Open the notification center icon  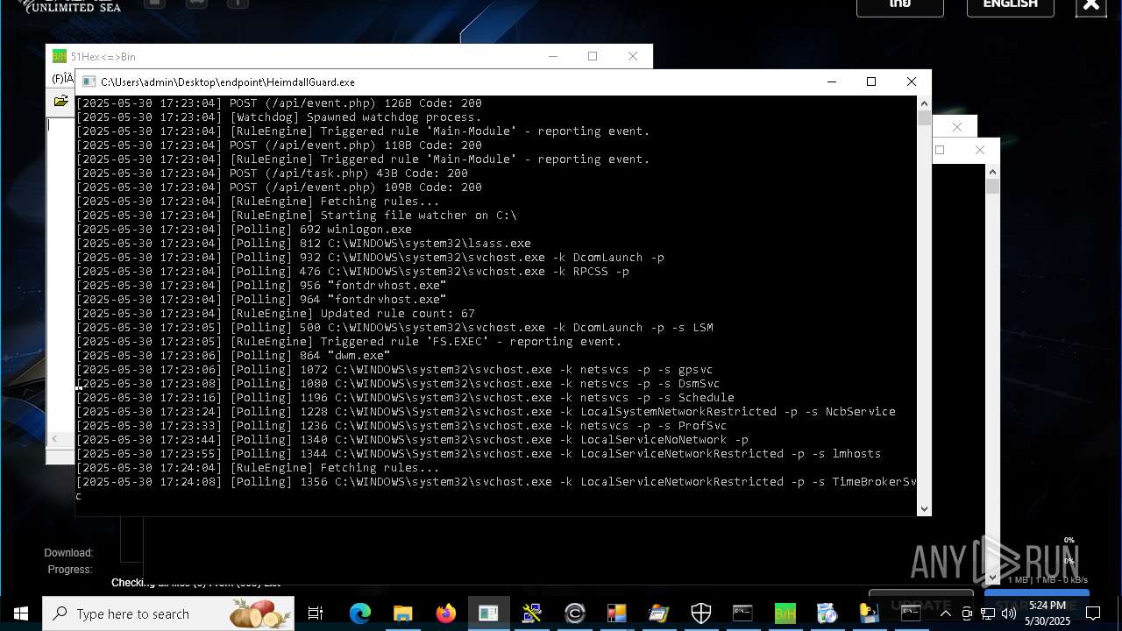pos(1093,613)
